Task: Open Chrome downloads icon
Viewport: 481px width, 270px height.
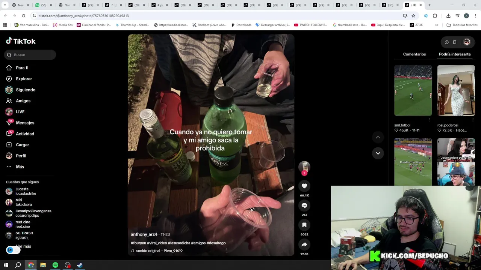Action: 448,16
